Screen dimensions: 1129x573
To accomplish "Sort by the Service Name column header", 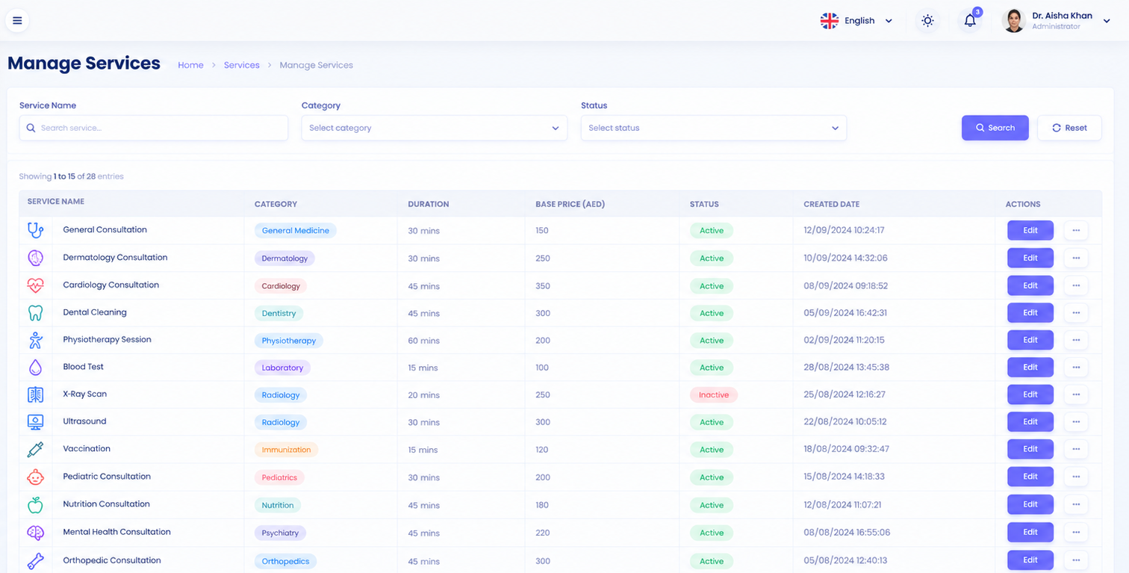I will click(x=56, y=202).
